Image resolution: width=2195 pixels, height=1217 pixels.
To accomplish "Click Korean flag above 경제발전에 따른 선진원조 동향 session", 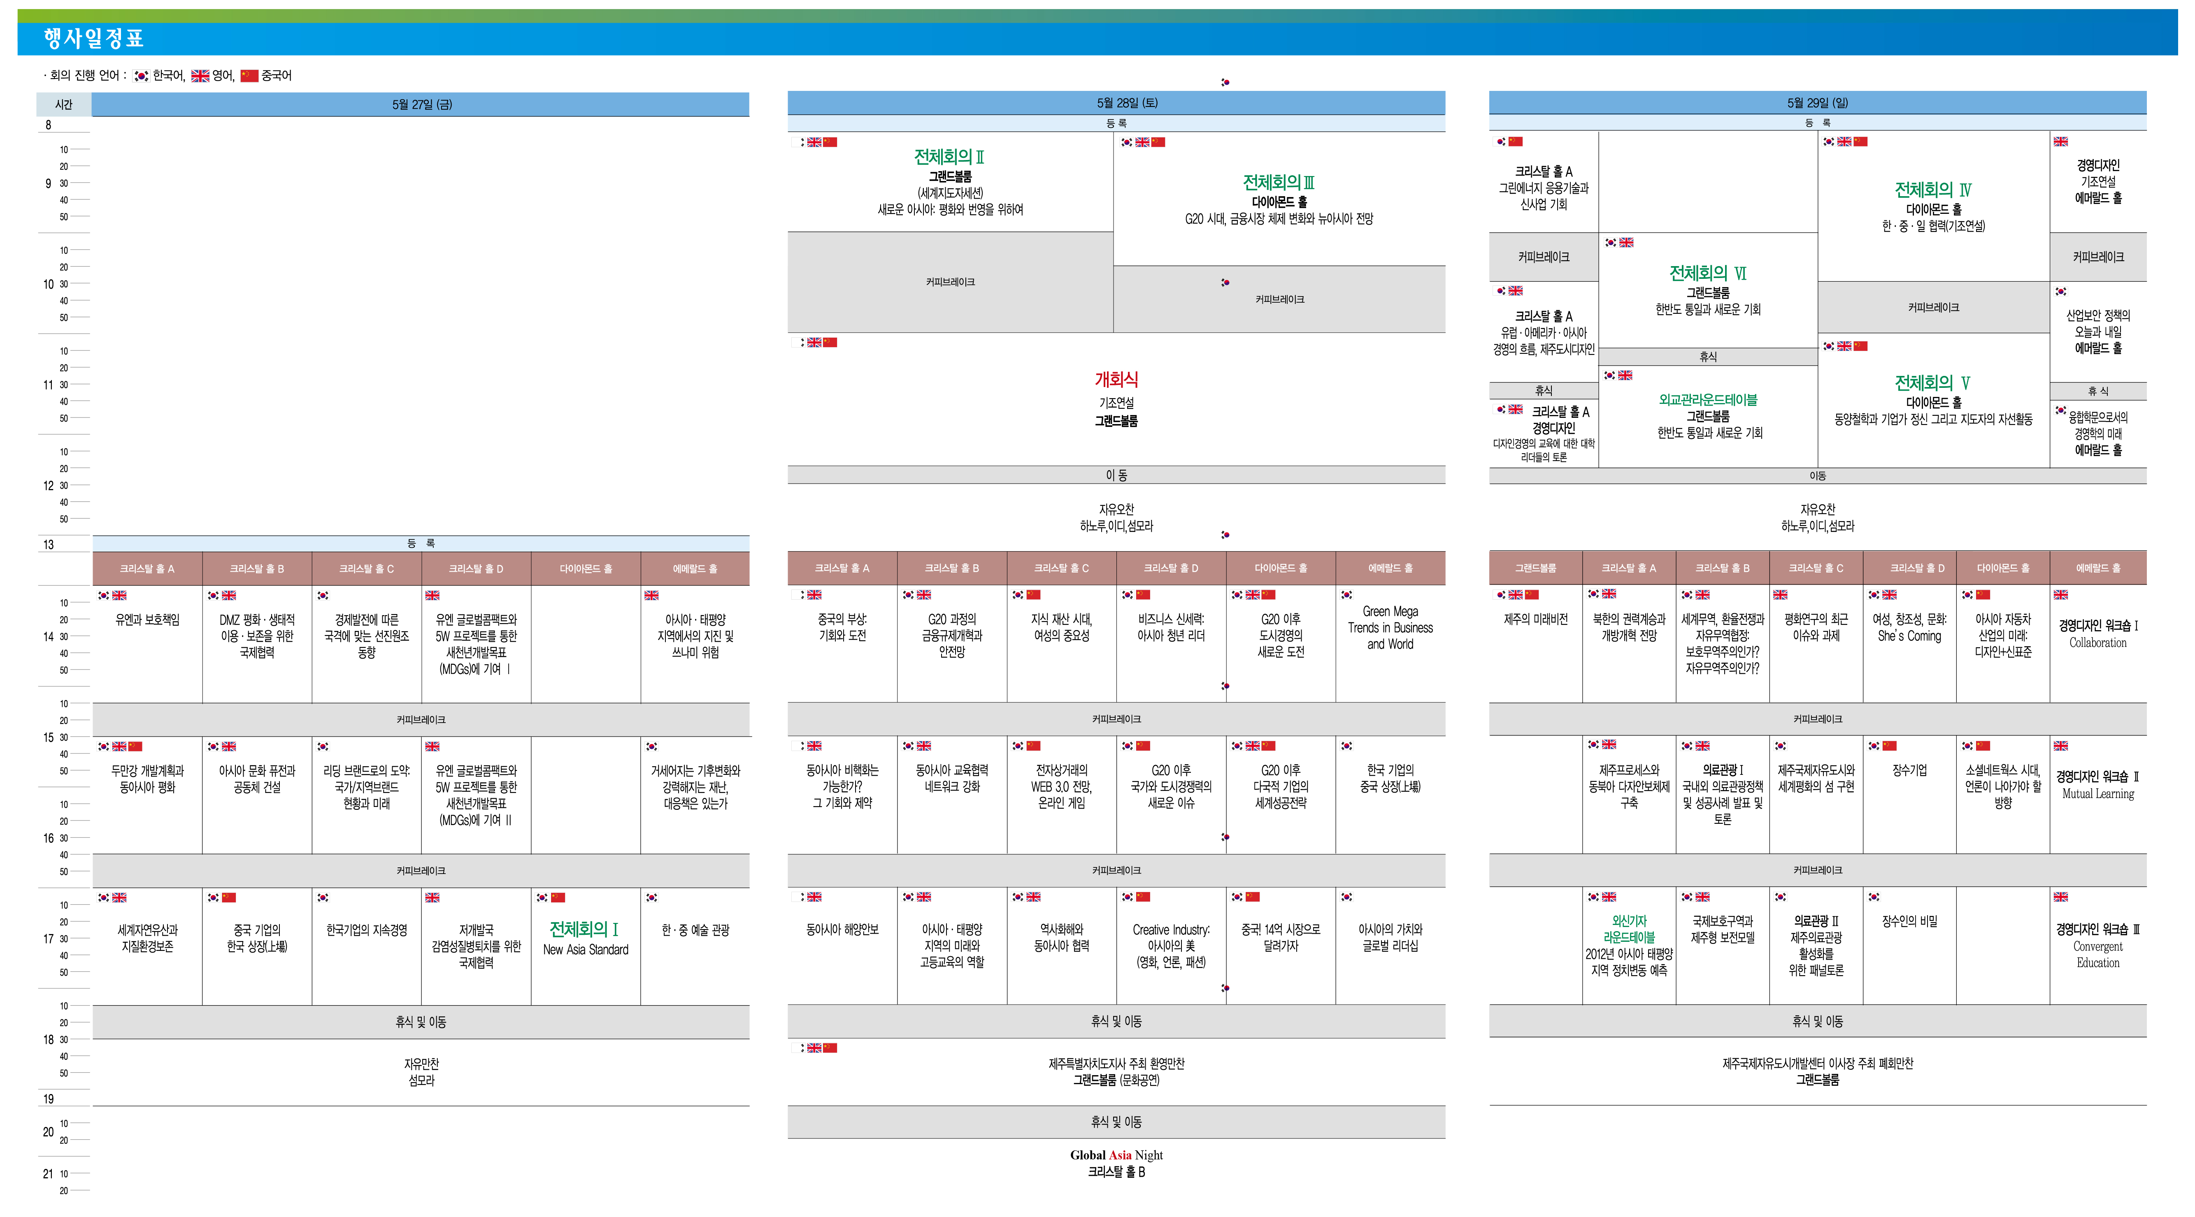I will pos(323,595).
